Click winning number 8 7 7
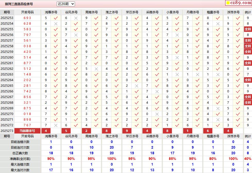The width and height of the screenshot is (252, 173). [27, 63]
